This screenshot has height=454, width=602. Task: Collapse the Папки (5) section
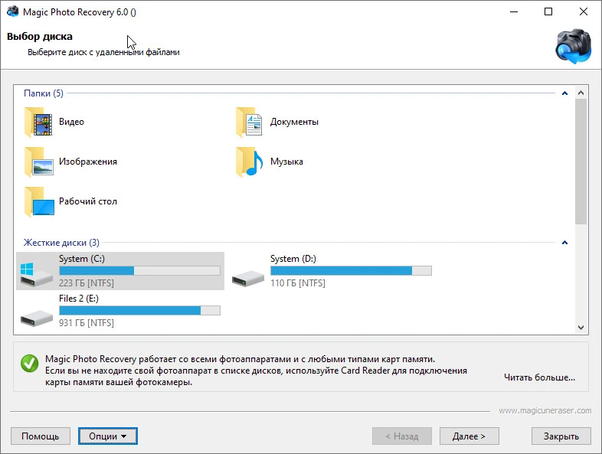(x=564, y=93)
